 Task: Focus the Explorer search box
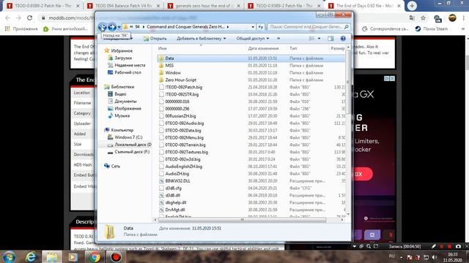(306, 27)
